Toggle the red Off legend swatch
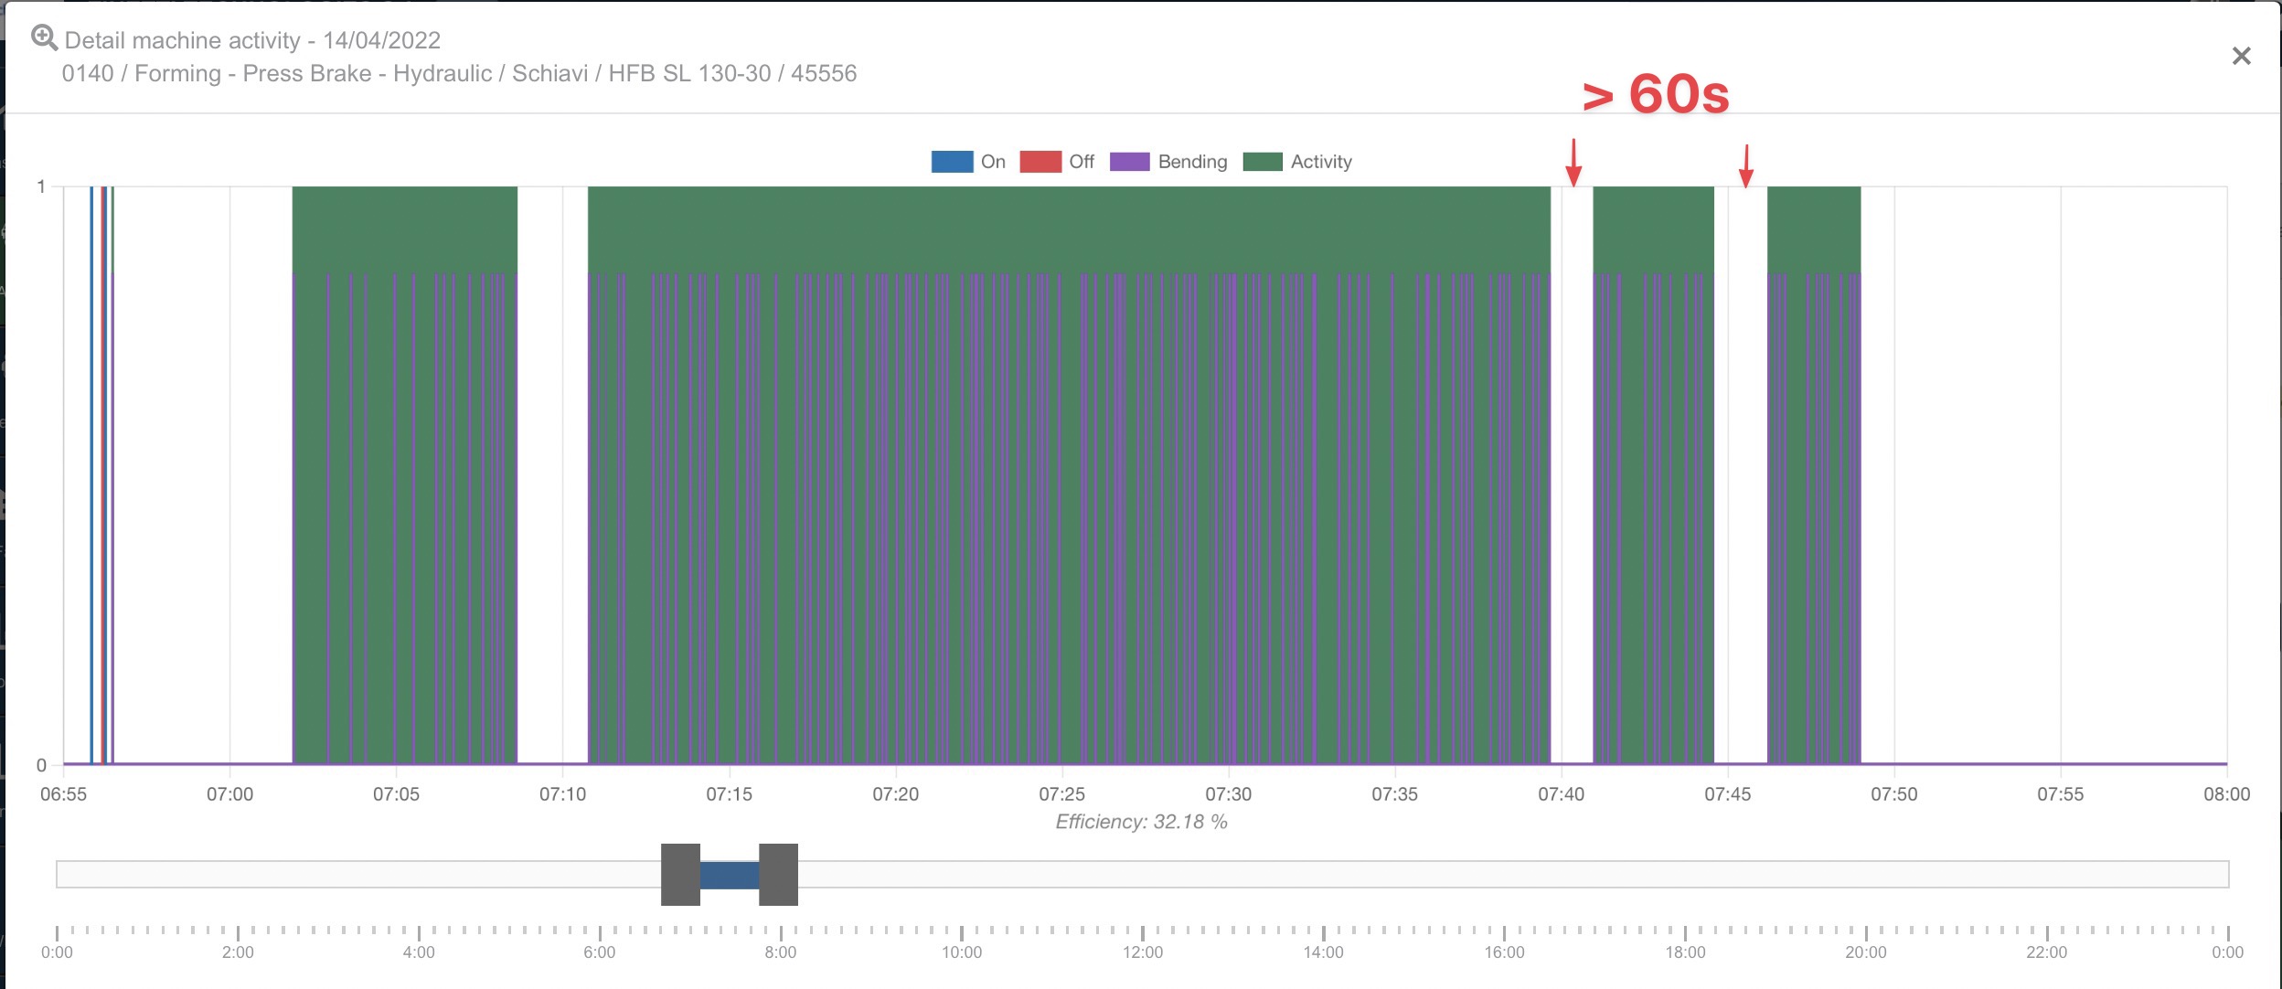Screen dimensions: 2282x989 1040,162
